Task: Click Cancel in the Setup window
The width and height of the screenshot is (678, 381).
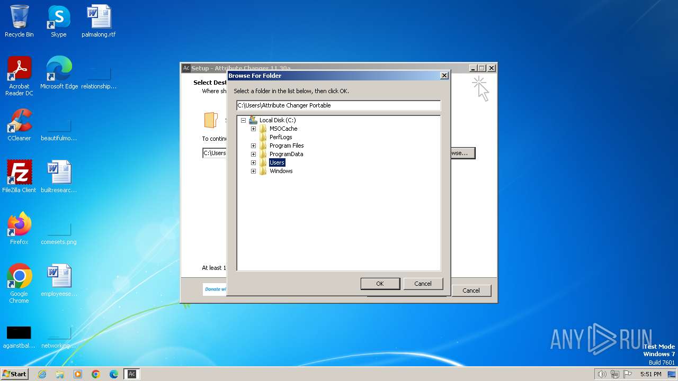Action: [471, 291]
